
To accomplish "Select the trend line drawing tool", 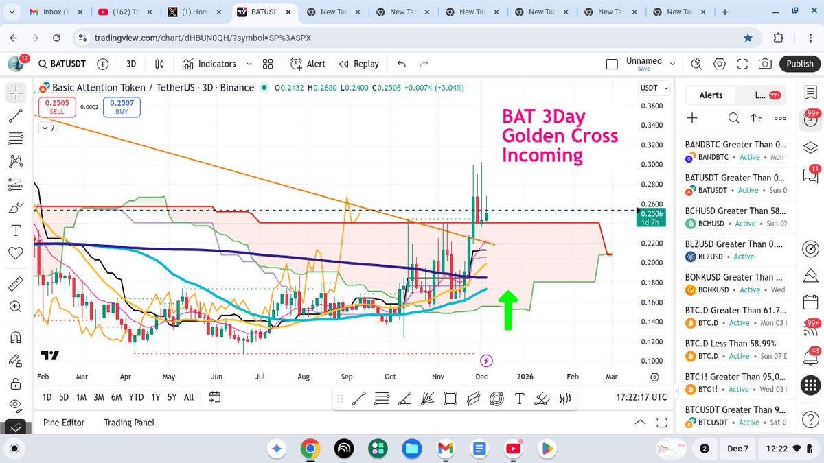I will [16, 116].
